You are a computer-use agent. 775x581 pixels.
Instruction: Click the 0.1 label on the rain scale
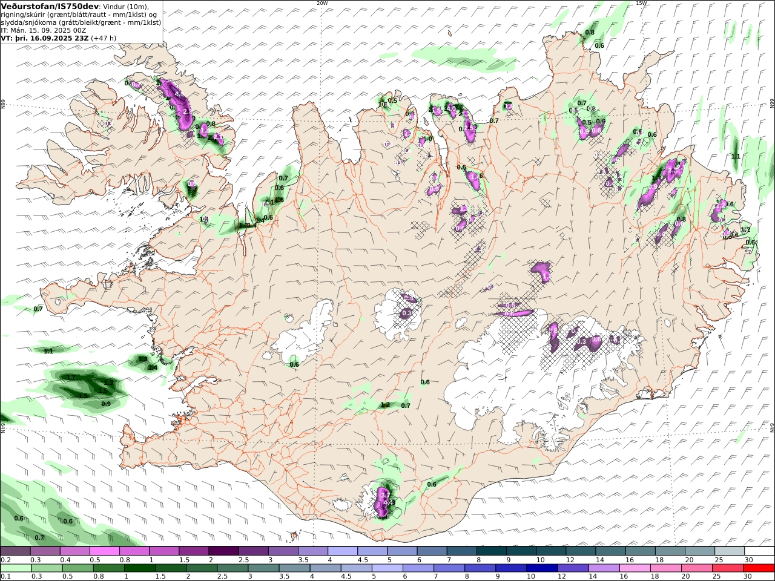(x=5, y=577)
